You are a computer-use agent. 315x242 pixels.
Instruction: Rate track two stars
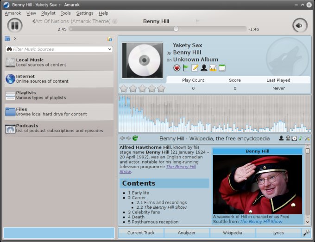click(133, 88)
